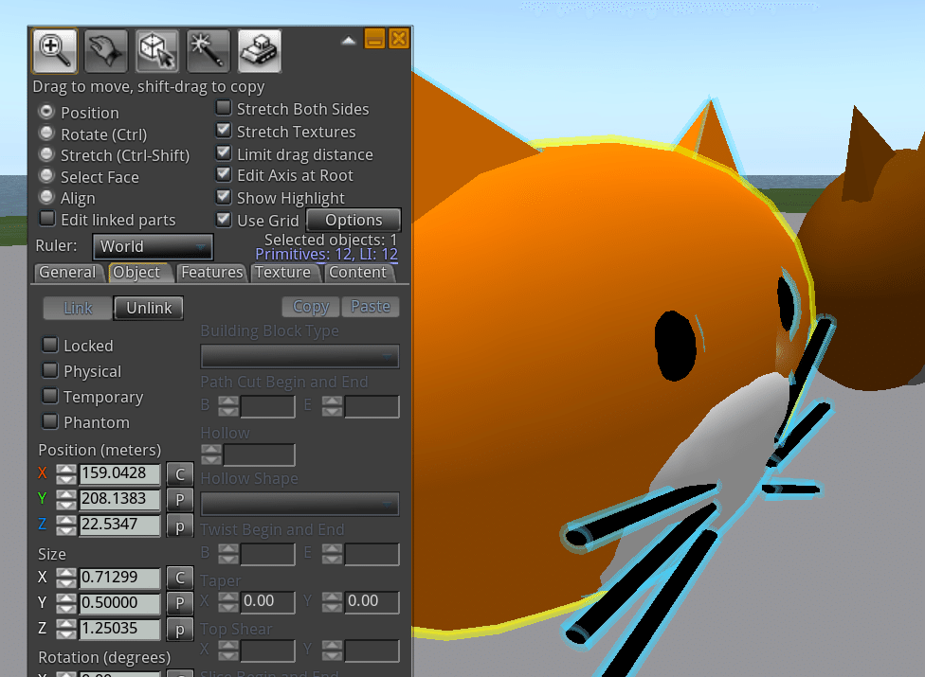This screenshot has width=925, height=677.
Task: Choose the Align radio option
Action: click(x=46, y=197)
